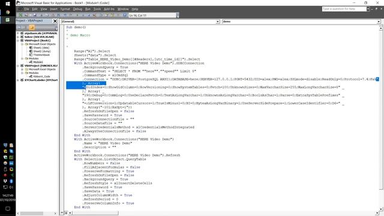Open Windows notification center icon

point(8,209)
